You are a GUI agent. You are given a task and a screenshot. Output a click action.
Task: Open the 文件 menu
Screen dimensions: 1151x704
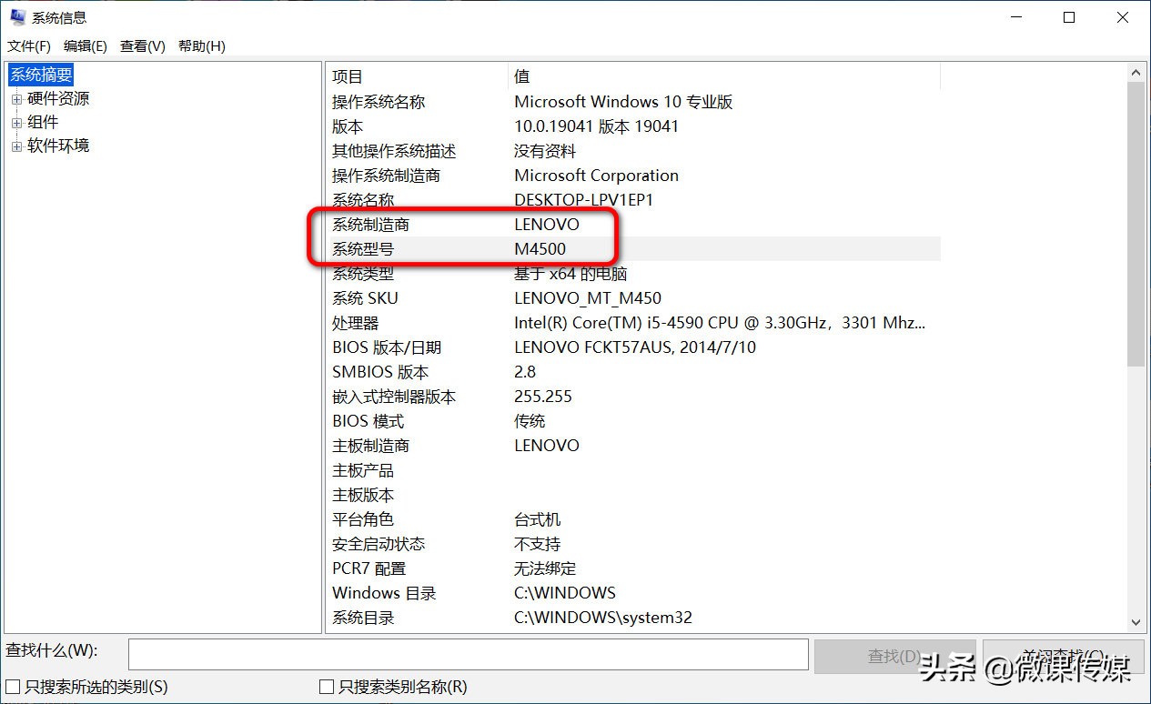[x=28, y=45]
